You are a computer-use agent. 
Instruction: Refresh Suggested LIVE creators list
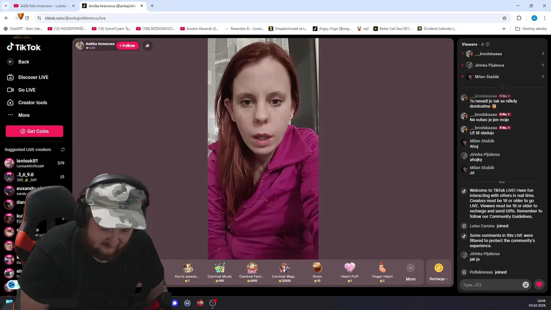63,149
